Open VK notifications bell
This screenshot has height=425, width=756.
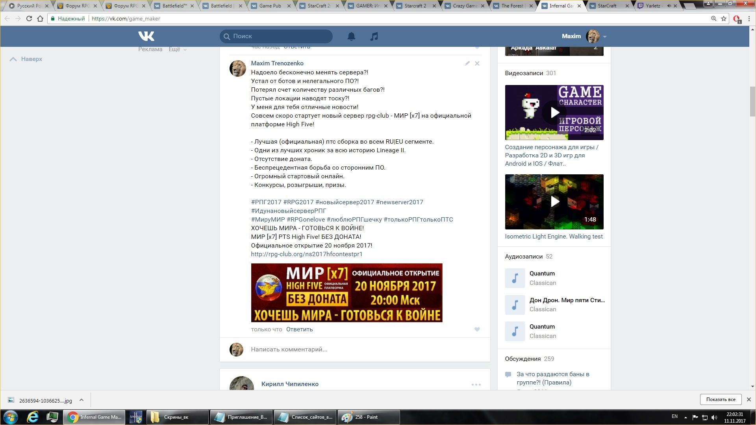point(351,36)
